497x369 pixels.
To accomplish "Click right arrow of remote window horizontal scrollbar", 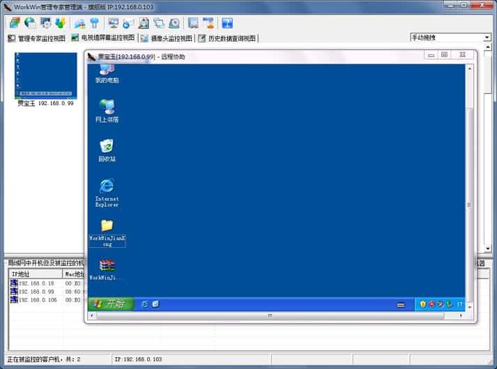I will 461,315.
